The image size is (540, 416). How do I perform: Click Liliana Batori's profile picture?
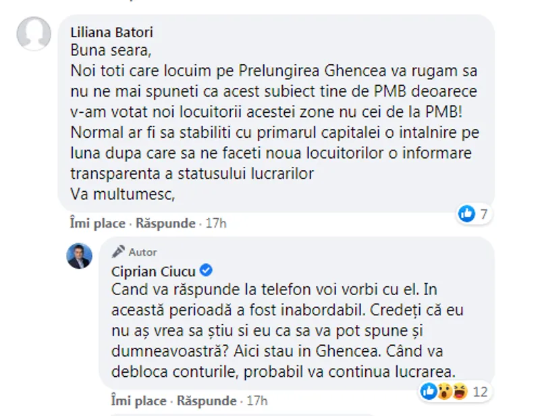click(34, 32)
